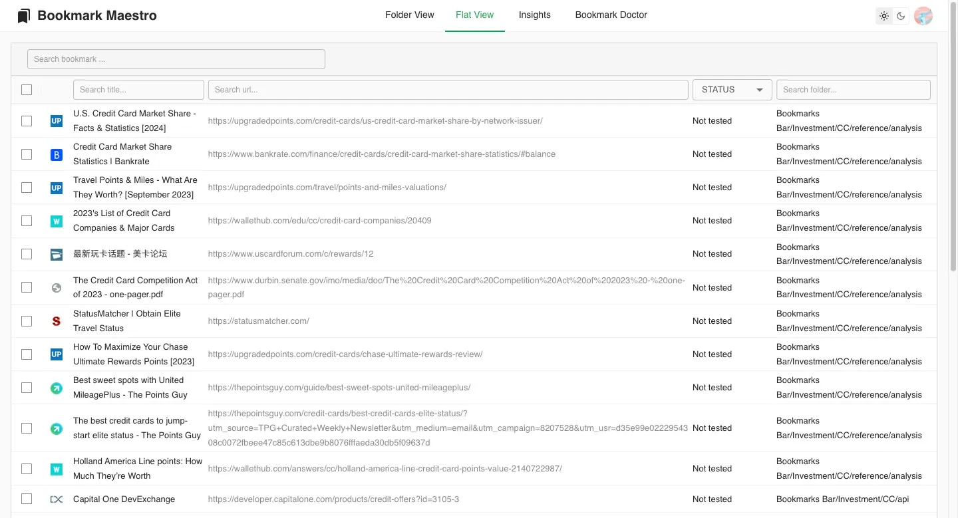Select checkbox for Travel Points & Miles row

(x=27, y=188)
